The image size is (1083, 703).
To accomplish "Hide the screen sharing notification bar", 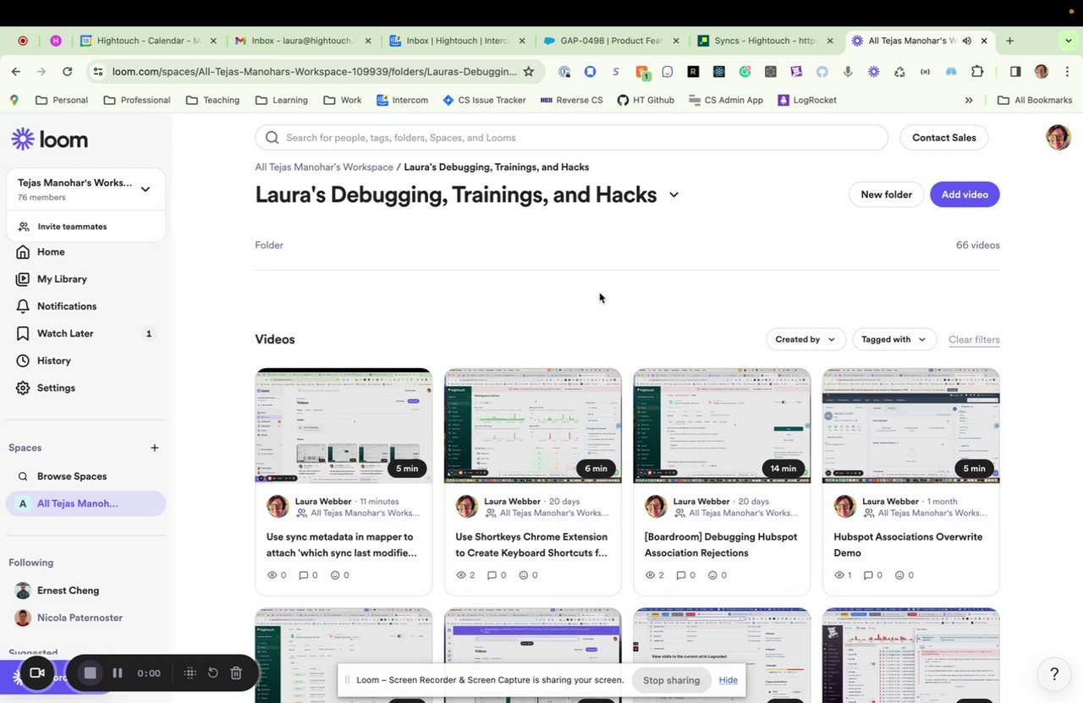I will click(728, 680).
